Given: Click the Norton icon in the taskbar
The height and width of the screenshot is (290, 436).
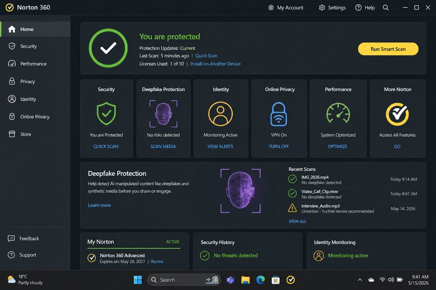Looking at the screenshot, I should coord(291,280).
